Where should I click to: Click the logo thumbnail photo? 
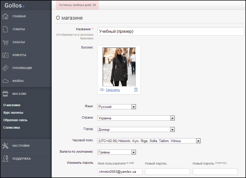(x=119, y=67)
